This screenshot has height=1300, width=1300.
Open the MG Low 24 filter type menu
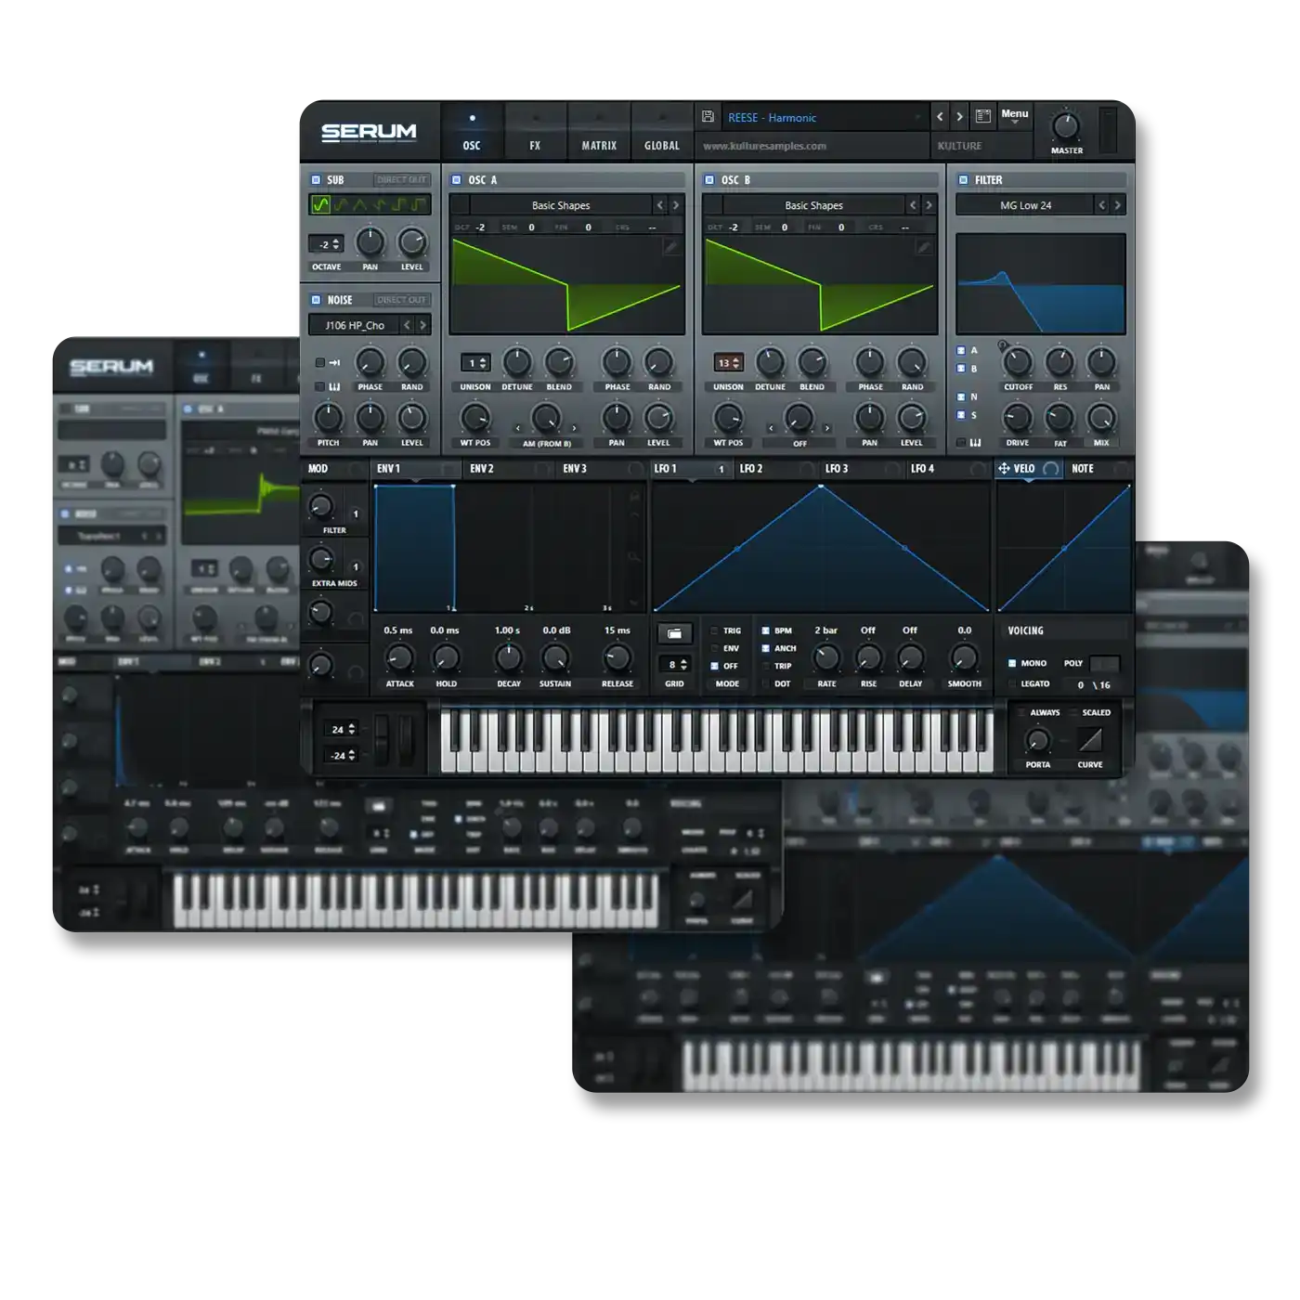coord(1025,205)
